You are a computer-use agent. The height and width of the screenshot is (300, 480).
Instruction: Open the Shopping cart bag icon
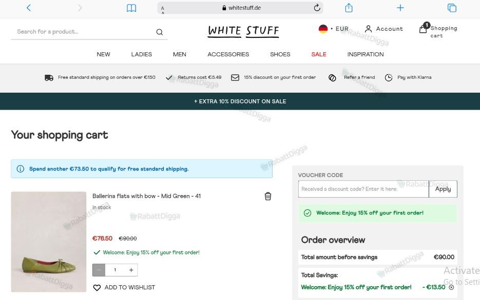[424, 29]
